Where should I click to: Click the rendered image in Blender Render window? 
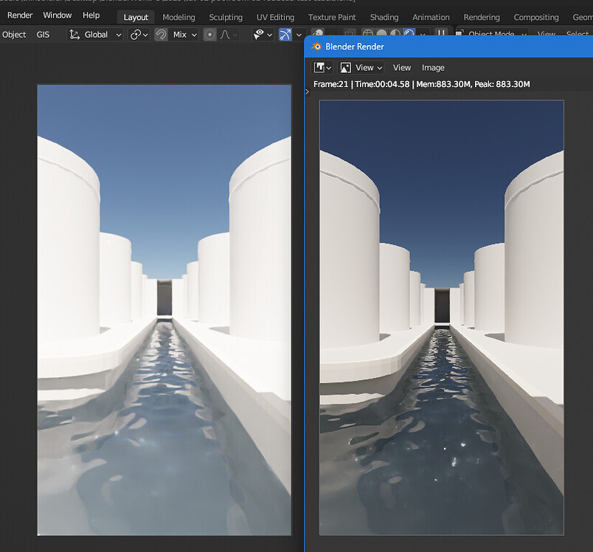point(442,318)
